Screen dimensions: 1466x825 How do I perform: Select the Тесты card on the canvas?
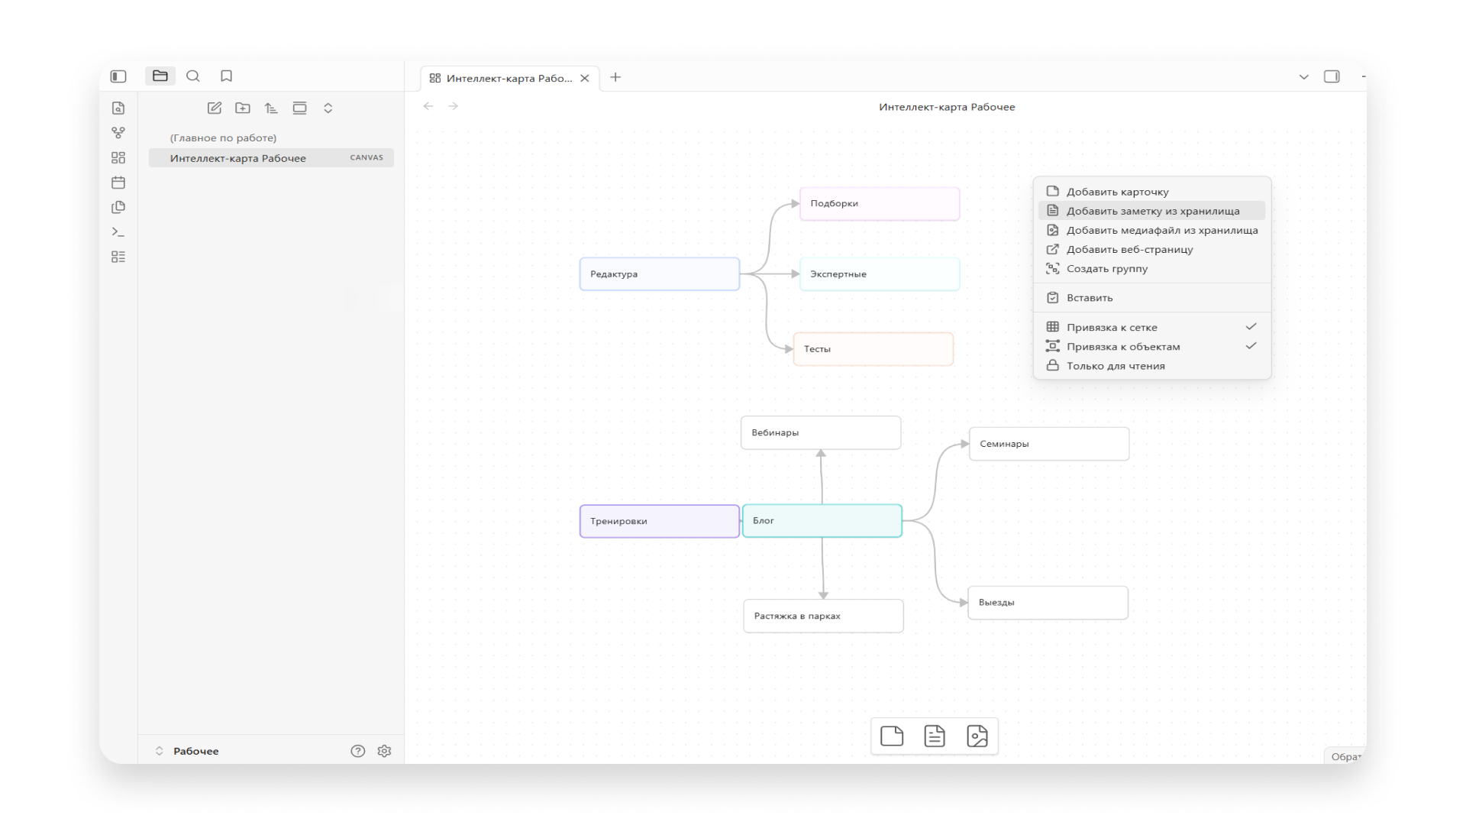[873, 349]
